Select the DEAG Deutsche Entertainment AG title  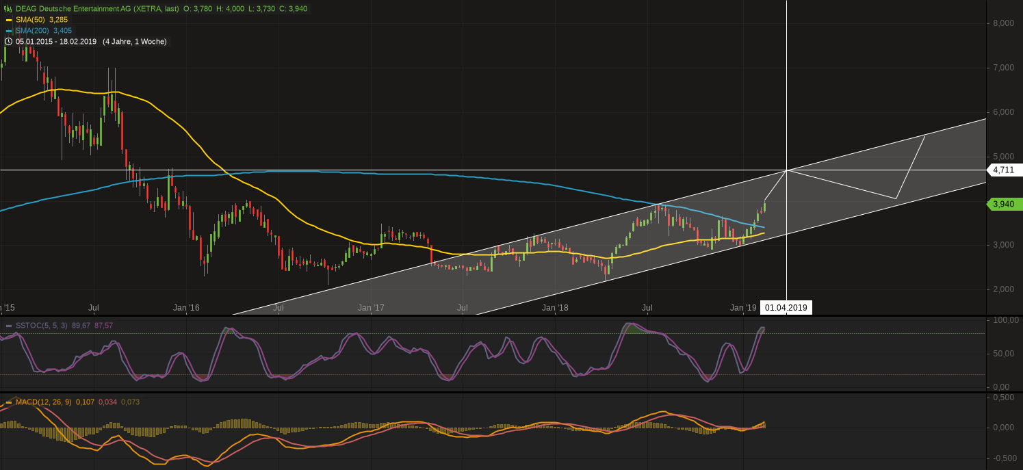point(97,9)
